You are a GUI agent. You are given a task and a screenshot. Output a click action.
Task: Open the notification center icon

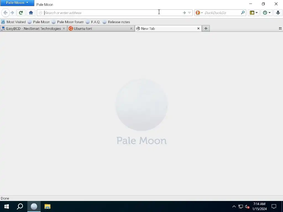274,206
